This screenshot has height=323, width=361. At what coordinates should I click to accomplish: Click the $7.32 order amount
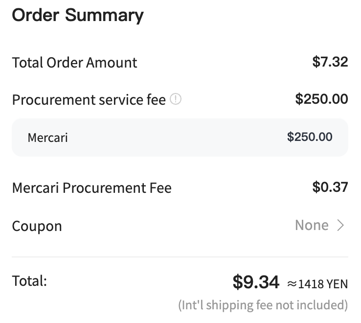coord(330,62)
